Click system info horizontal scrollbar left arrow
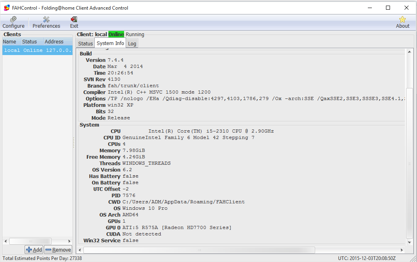Viewport: 417px width, 262px height. pyautogui.click(x=80, y=250)
